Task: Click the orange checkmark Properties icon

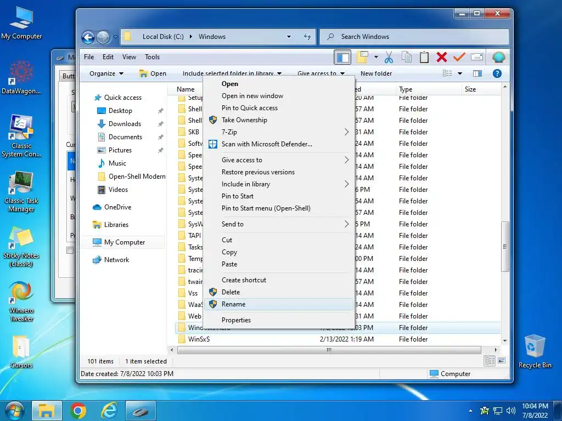Action: click(459, 57)
